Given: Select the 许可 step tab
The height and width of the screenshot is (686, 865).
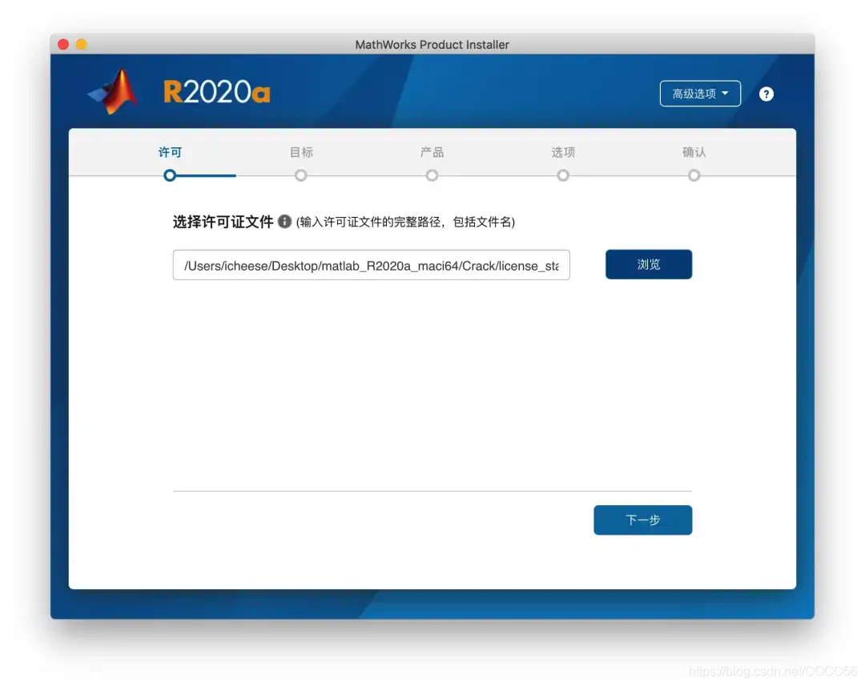Looking at the screenshot, I should click(x=170, y=152).
